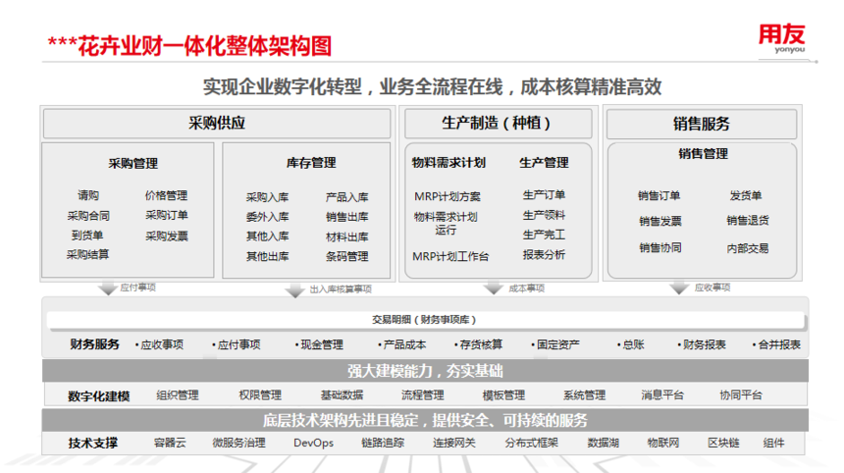
Task: Select 发货单 item
Action: [746, 195]
